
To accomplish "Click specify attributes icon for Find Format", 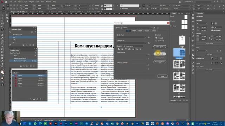I will point(148,55).
